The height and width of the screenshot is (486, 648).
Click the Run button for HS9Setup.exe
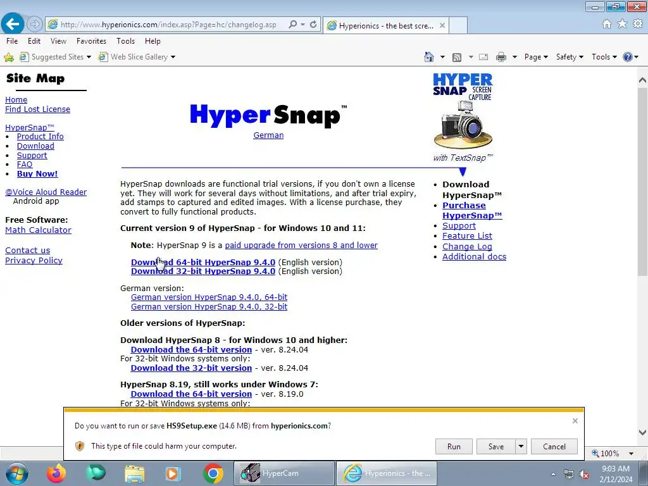[x=454, y=446]
